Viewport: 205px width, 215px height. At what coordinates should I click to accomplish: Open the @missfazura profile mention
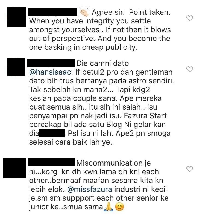(90, 189)
